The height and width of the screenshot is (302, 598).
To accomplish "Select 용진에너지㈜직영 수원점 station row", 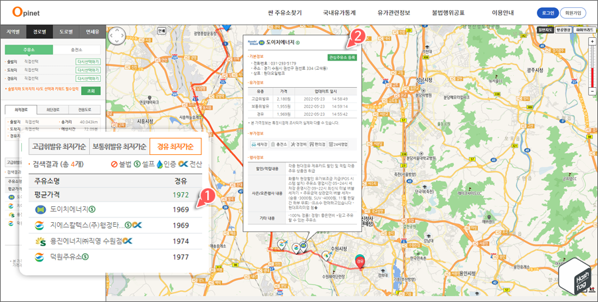I will tap(115, 241).
